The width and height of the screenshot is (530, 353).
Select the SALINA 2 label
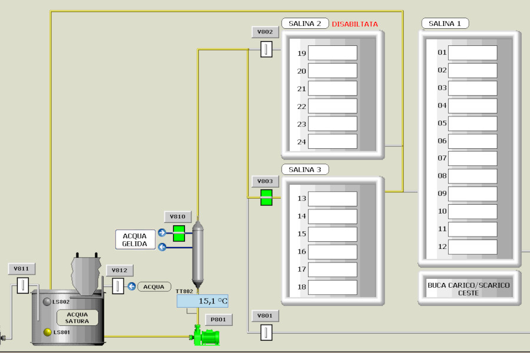[x=305, y=24]
